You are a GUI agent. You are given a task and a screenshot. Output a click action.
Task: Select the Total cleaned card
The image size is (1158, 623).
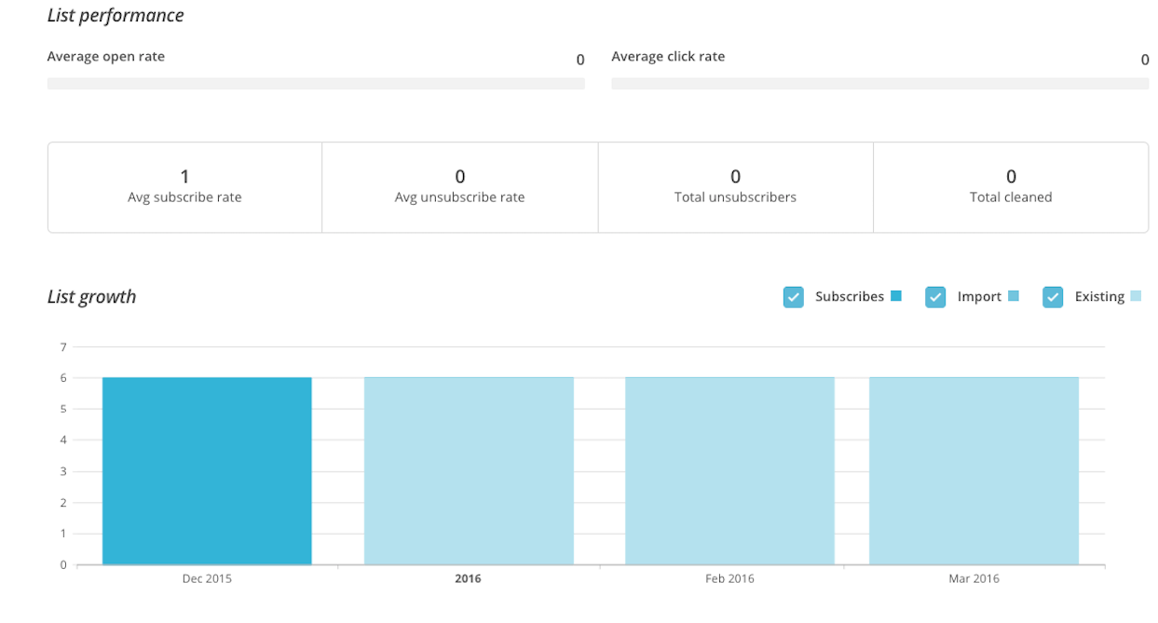point(1011,187)
